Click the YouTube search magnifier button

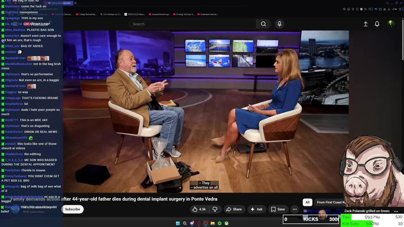(263, 24)
